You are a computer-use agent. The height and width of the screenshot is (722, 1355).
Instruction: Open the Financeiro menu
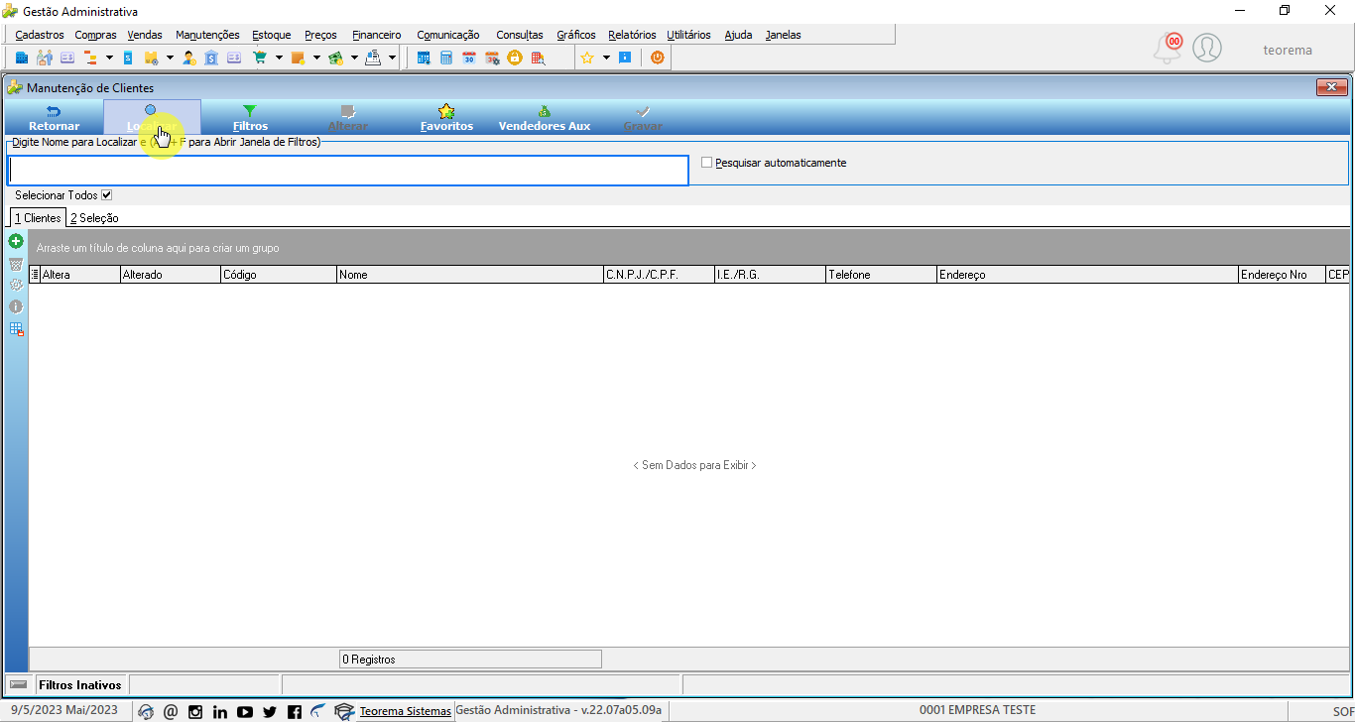377,35
